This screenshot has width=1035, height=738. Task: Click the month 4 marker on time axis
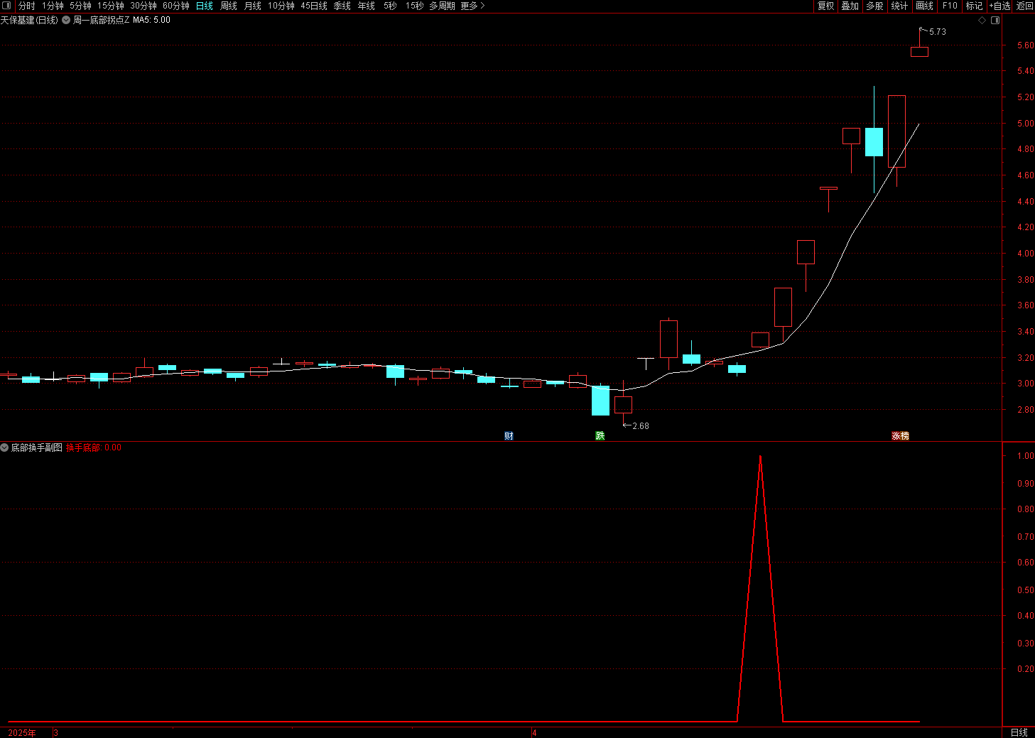click(x=535, y=732)
